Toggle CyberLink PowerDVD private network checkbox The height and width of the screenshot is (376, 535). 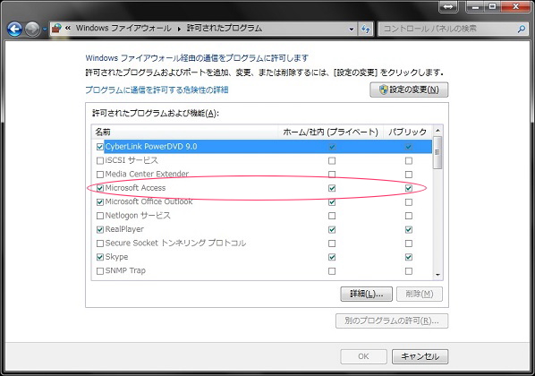(x=332, y=147)
